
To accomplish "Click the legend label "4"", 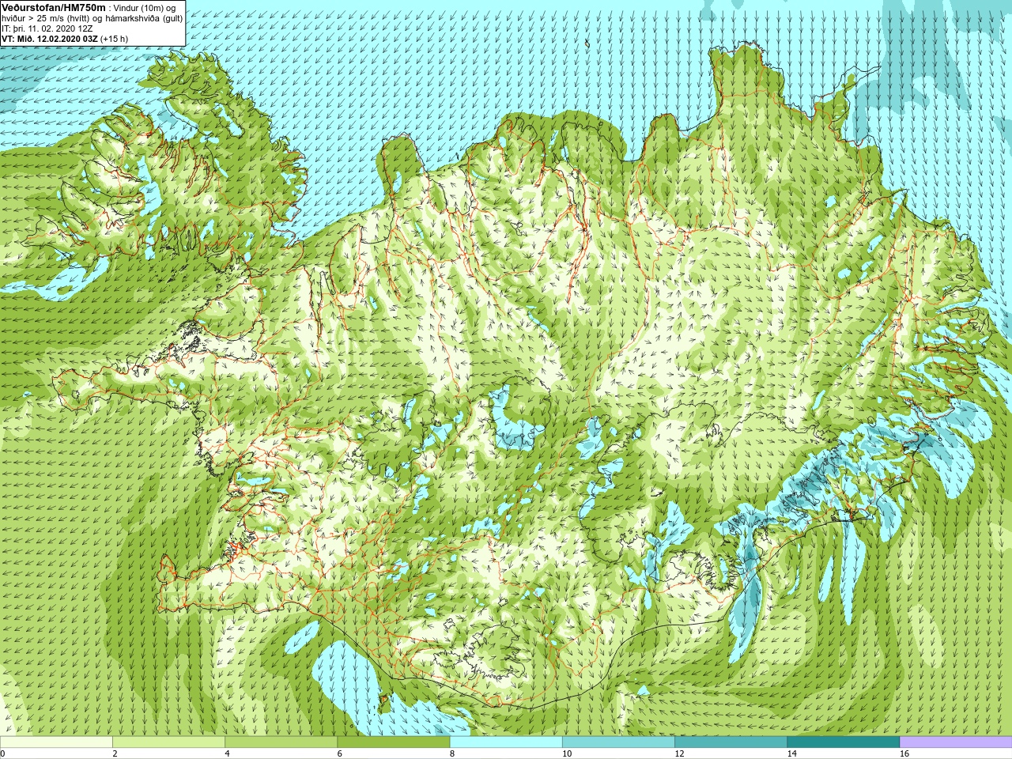I will [x=228, y=753].
